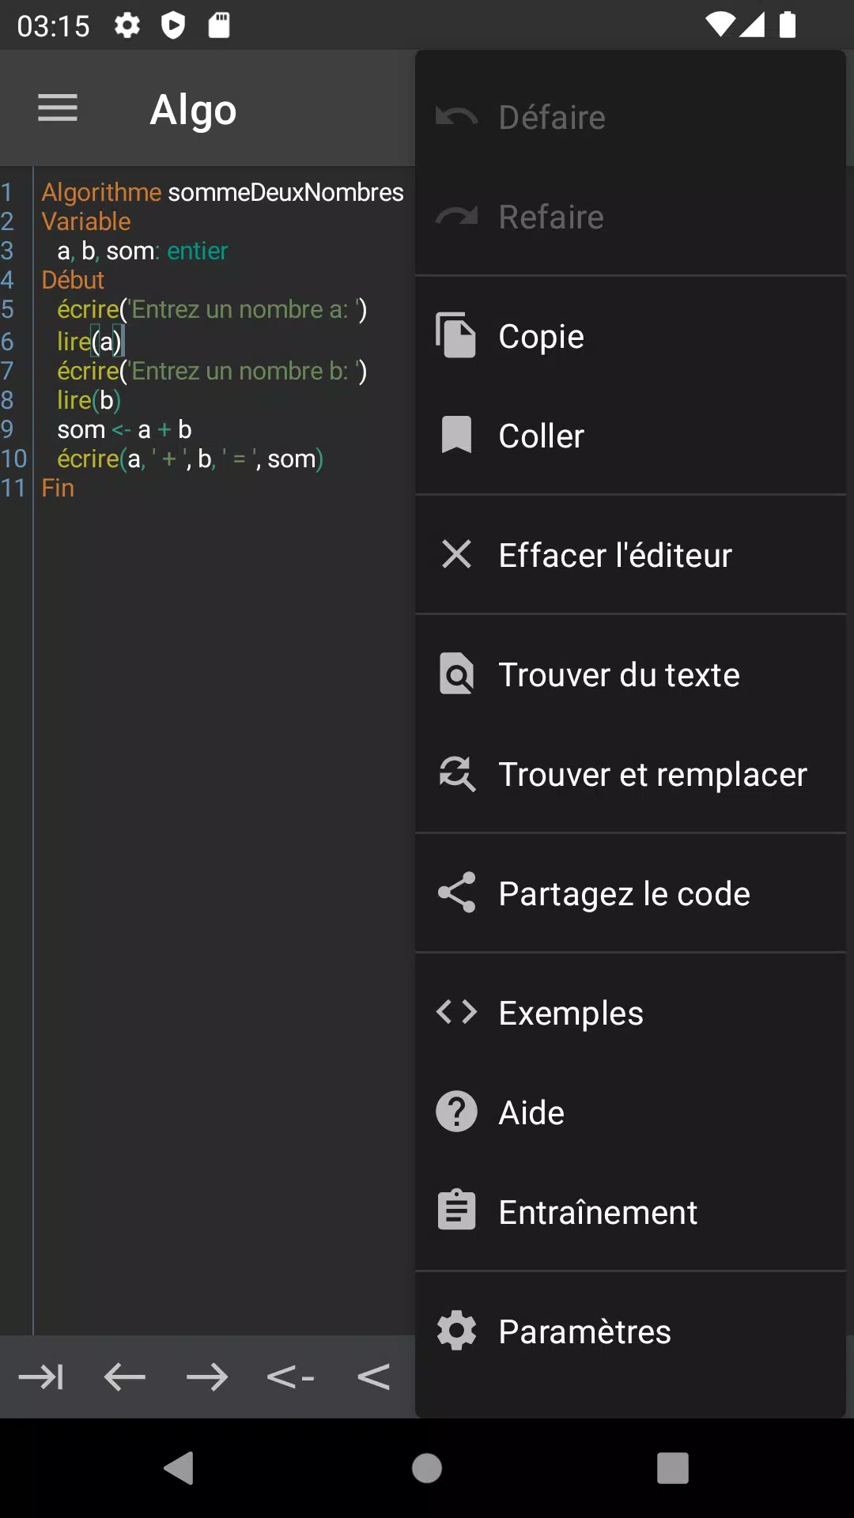The height and width of the screenshot is (1518, 854).
Task: Move cursor right with the right arrow key
Action: tap(207, 1377)
